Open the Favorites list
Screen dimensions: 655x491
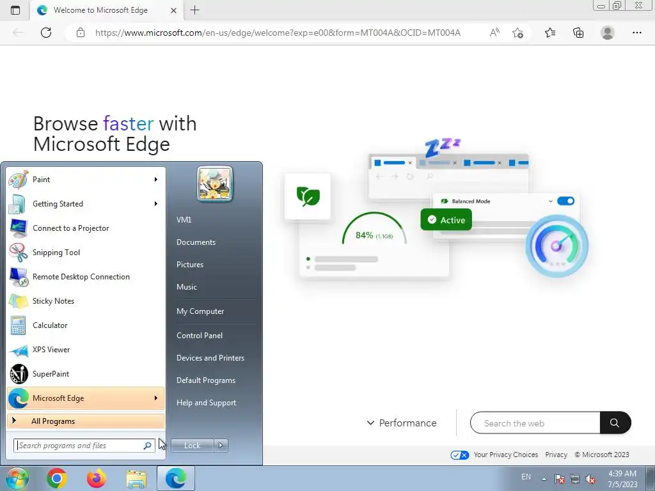(x=550, y=33)
